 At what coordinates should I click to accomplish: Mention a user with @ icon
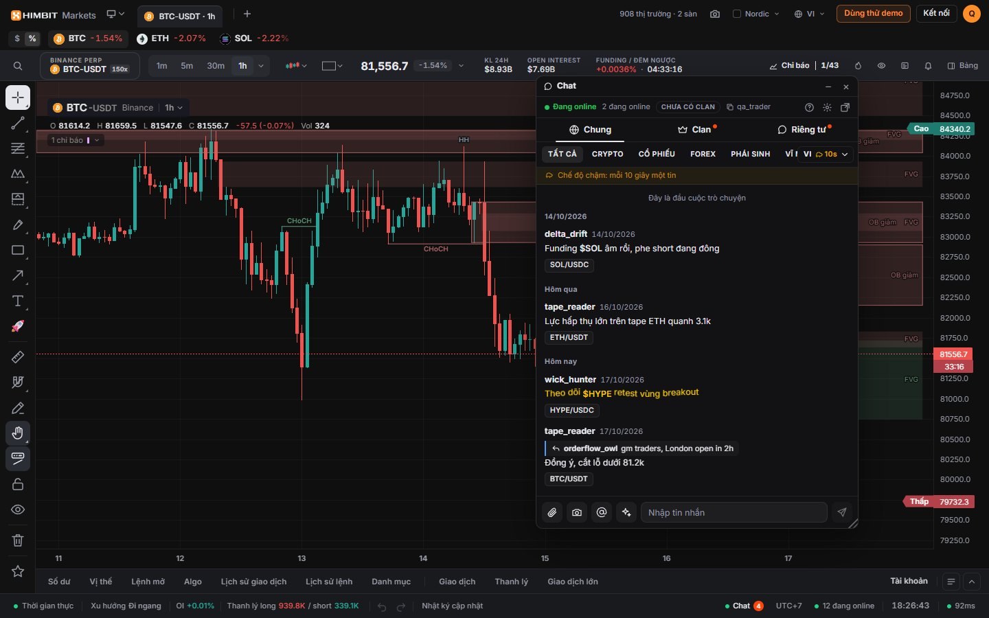602,512
